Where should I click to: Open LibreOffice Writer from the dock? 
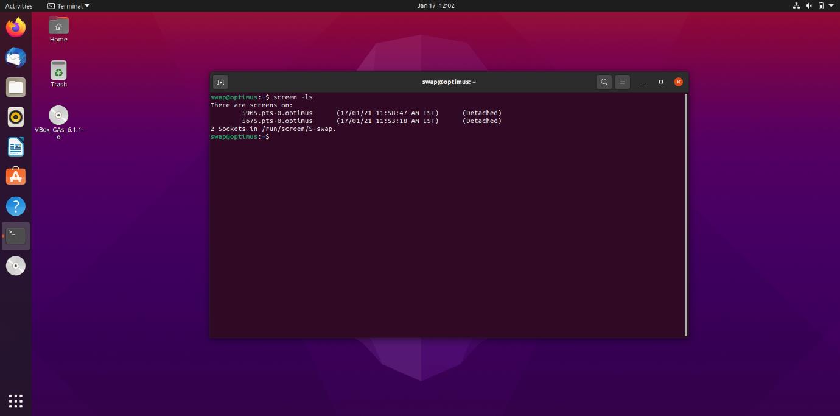(x=16, y=147)
